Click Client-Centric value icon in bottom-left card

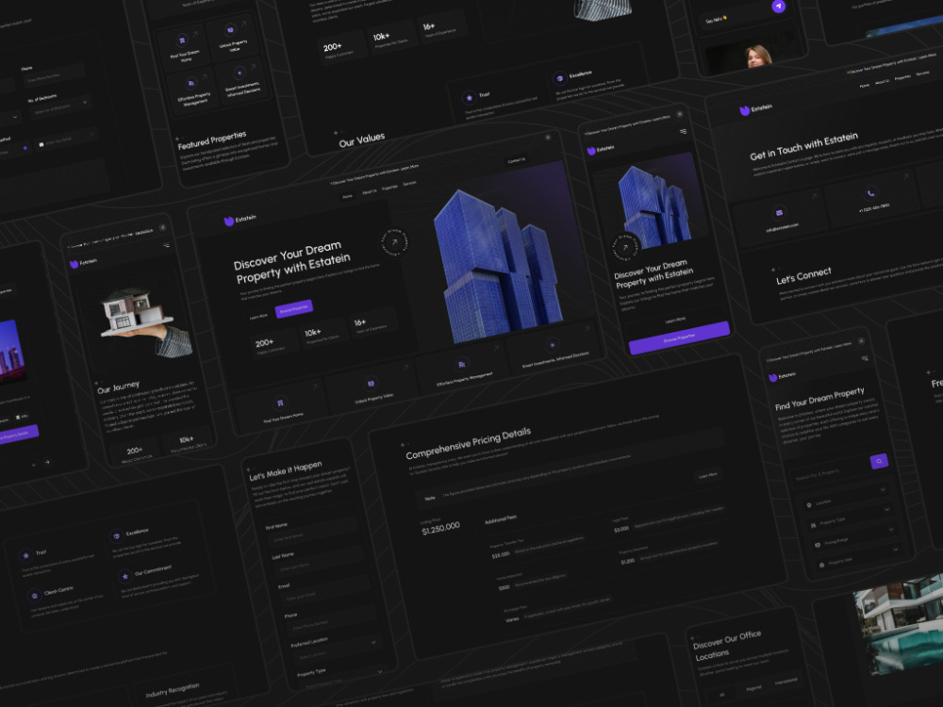34,595
